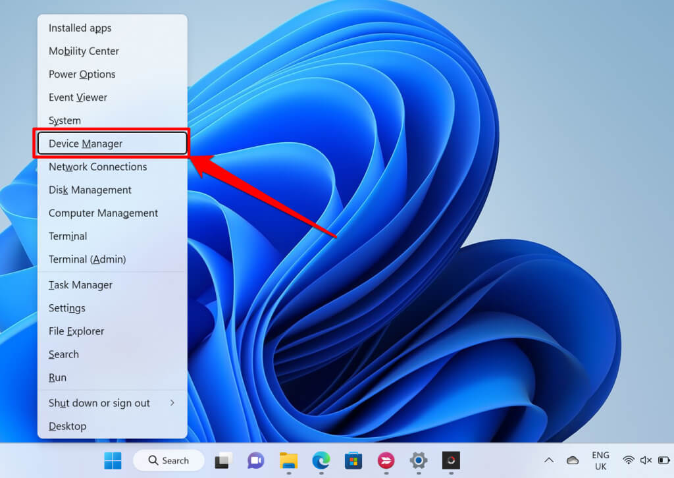
Task: Open the Settings gear in taskbar
Action: [x=418, y=460]
